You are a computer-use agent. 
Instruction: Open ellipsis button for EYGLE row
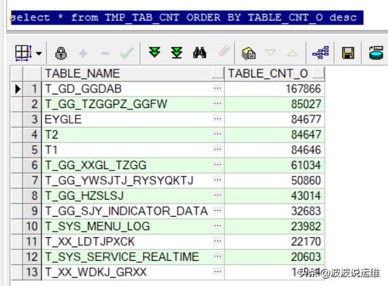[217, 119]
